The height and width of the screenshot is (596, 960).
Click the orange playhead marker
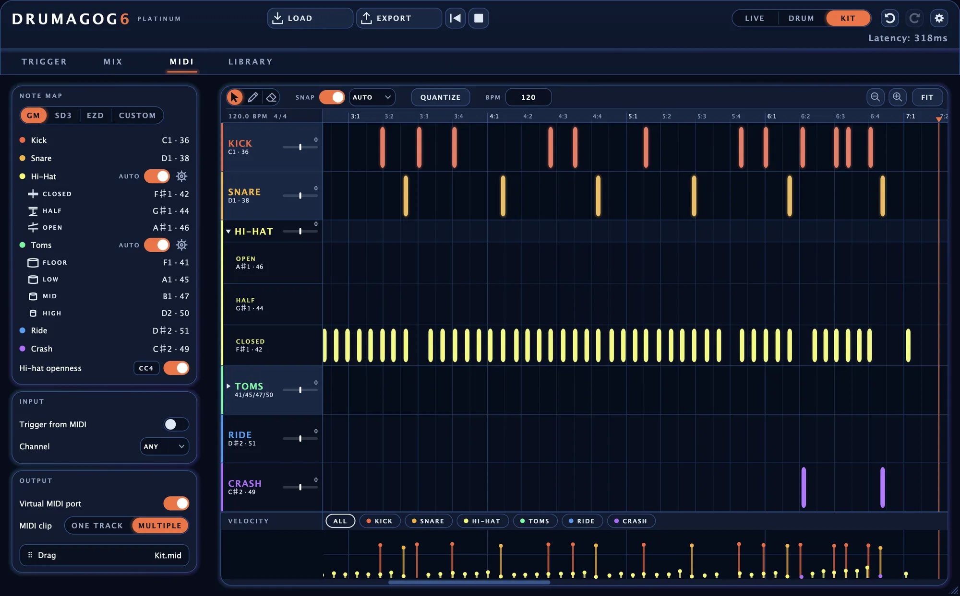click(x=939, y=119)
